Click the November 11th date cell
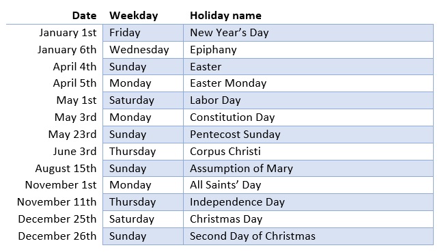Image resolution: width=446 pixels, height=252 pixels. (x=57, y=202)
